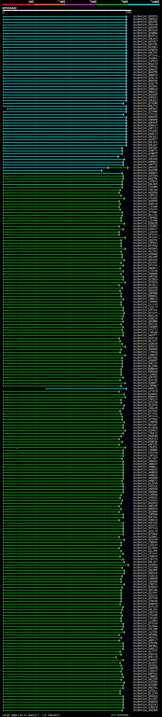Select hit label UniRef100_Q8W0Q7
162x717 pixels.
pos(145,70)
